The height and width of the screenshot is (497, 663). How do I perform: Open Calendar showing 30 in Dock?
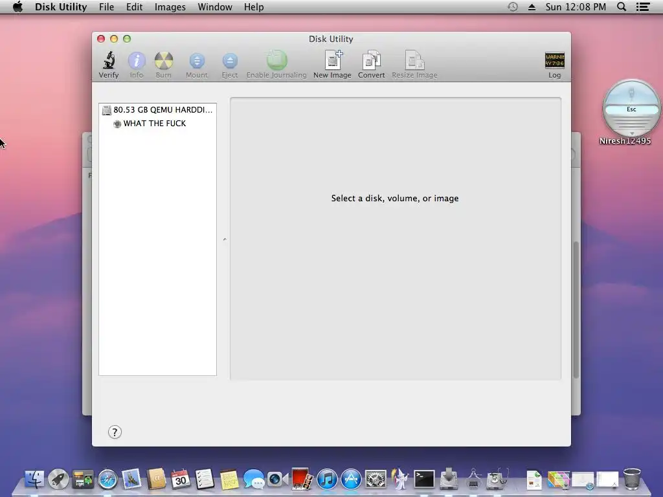[181, 480]
